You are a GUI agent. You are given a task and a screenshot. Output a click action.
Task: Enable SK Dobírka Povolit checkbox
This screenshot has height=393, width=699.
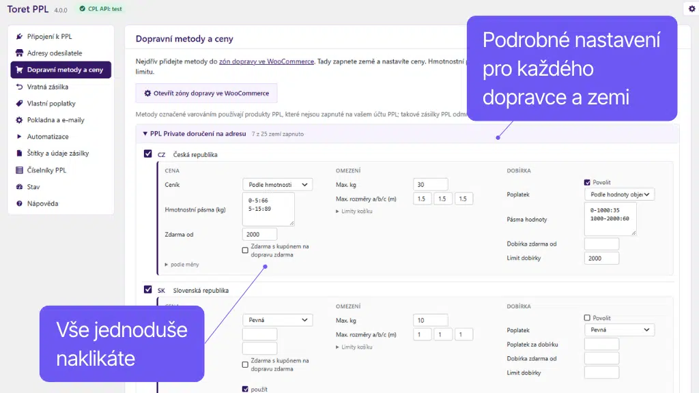coord(587,318)
